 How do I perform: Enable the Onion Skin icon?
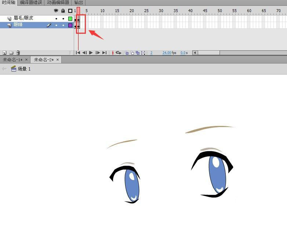(127, 53)
